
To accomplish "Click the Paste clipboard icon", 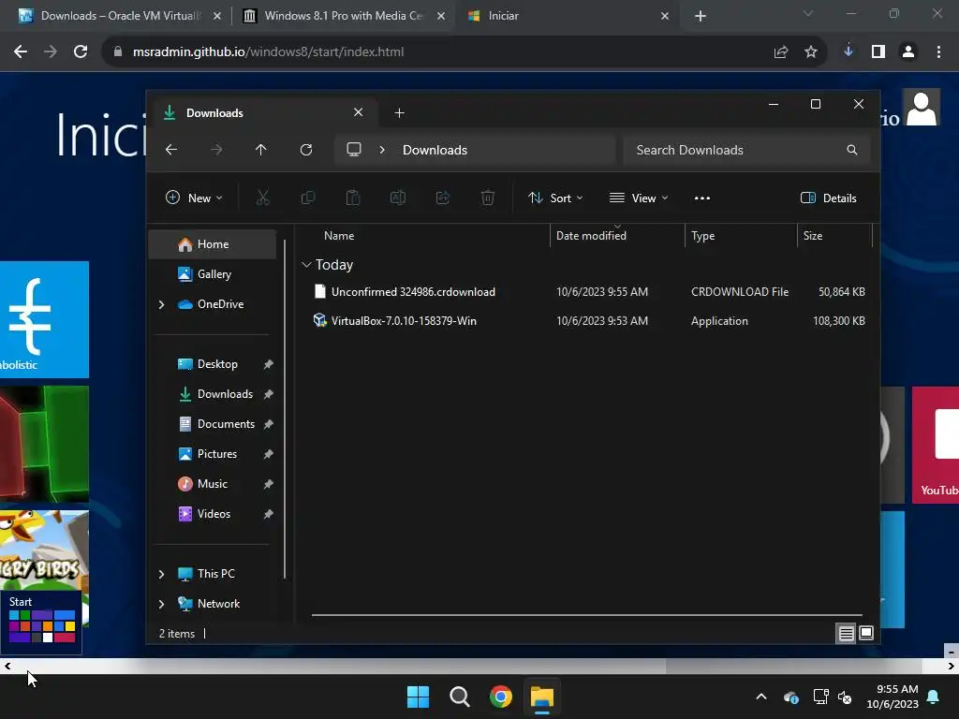I will tap(353, 198).
